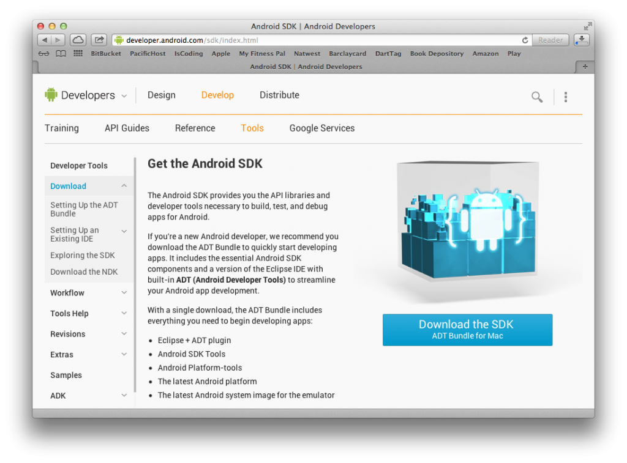Image resolution: width=627 pixels, height=463 pixels.
Task: Click the Android favicon in address bar
Action: click(119, 40)
